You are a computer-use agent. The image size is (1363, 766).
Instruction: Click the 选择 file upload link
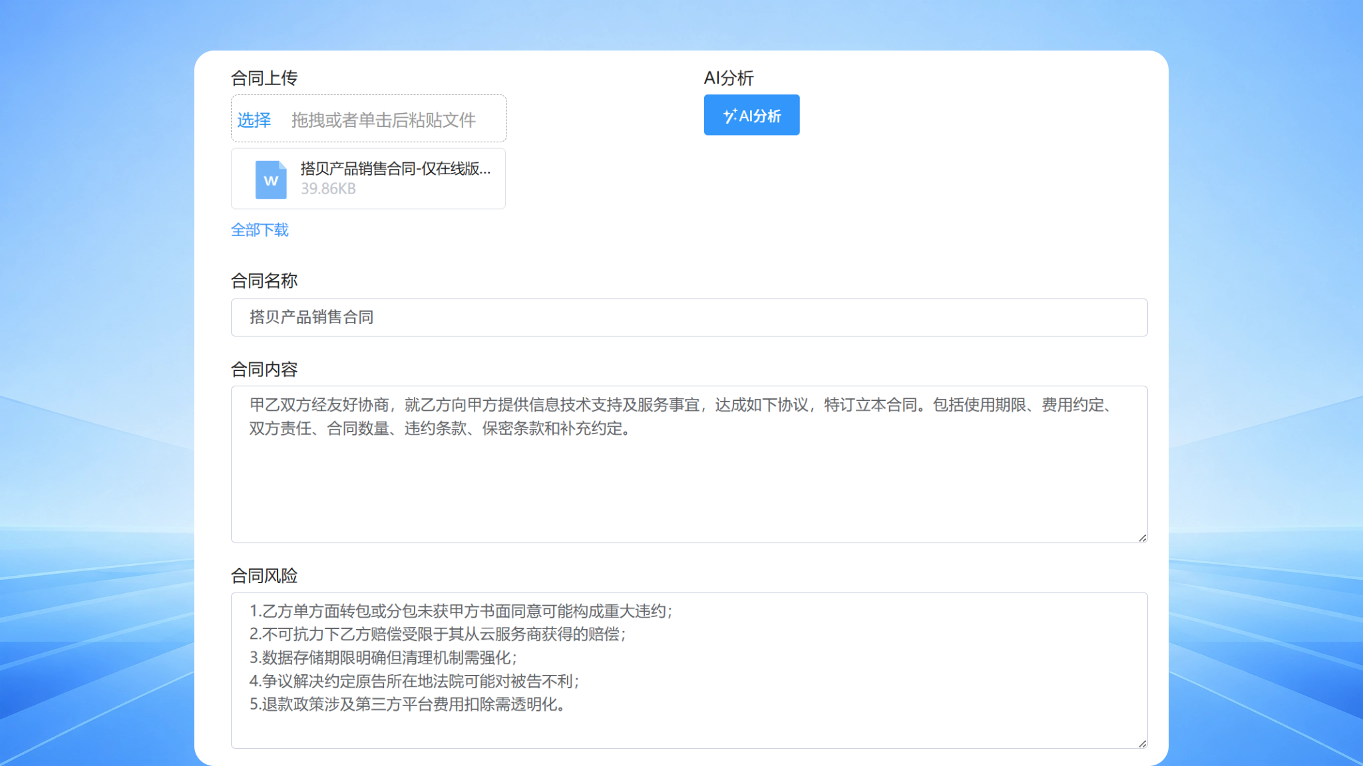click(254, 120)
